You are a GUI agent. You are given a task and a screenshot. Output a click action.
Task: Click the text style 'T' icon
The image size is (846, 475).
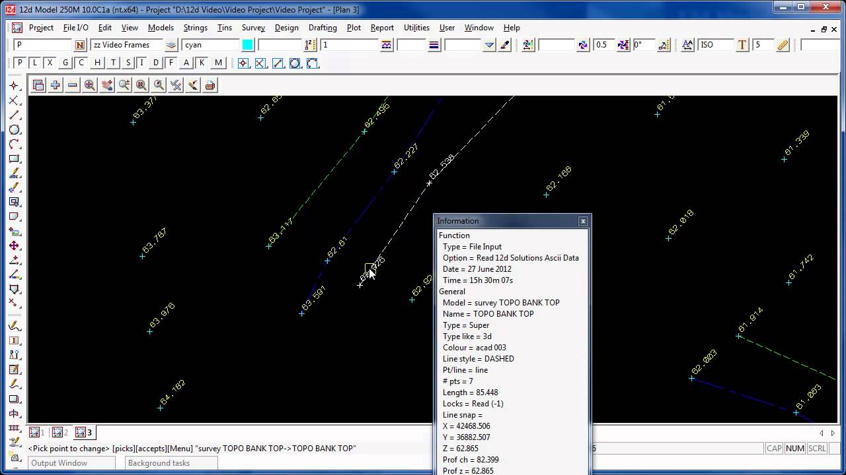[742, 45]
